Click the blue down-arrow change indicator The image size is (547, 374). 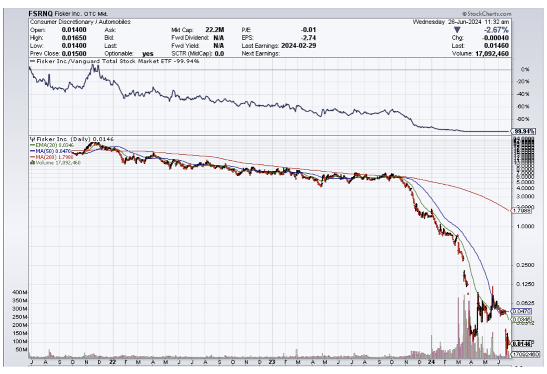(457, 30)
